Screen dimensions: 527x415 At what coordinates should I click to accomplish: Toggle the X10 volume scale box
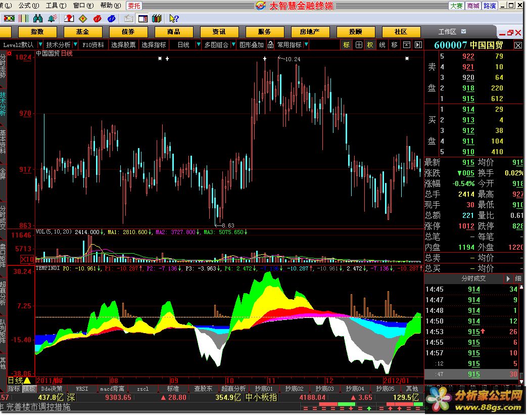coord(27,259)
